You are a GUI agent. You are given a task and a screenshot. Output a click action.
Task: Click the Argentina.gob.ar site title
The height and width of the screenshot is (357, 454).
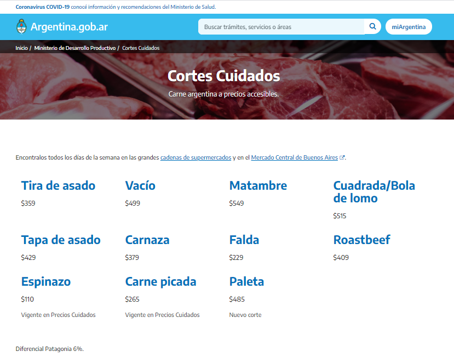click(x=69, y=27)
